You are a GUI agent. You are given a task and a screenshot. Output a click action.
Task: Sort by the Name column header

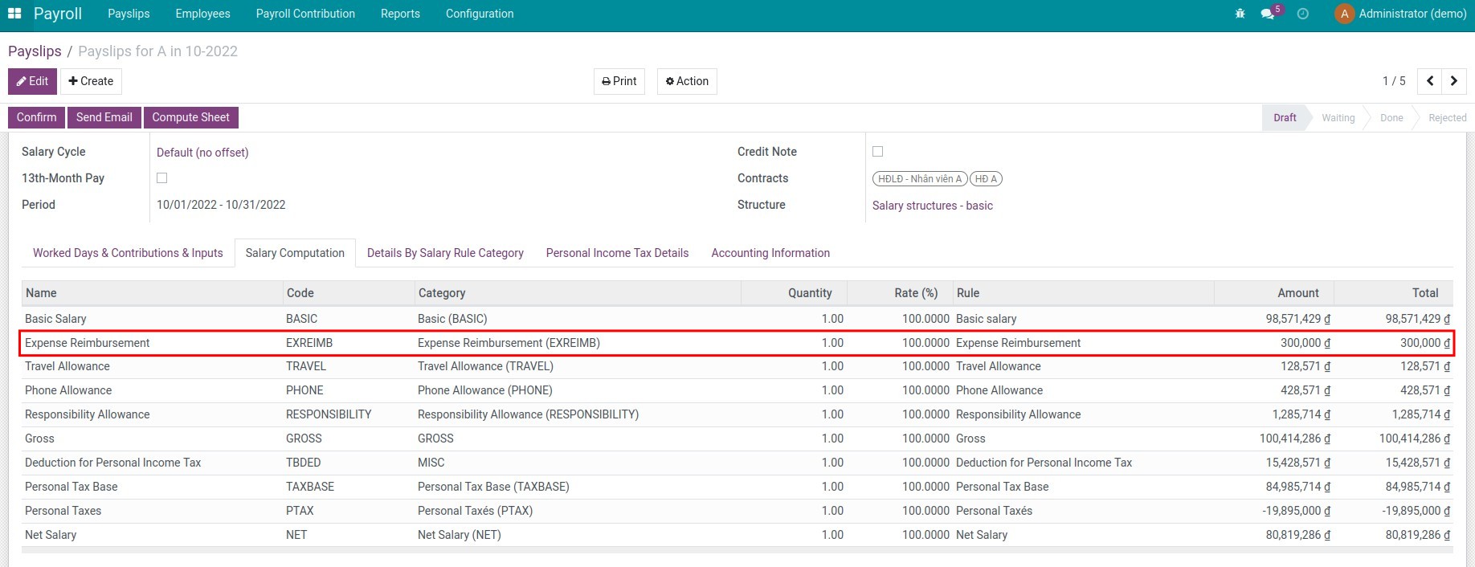[152, 293]
